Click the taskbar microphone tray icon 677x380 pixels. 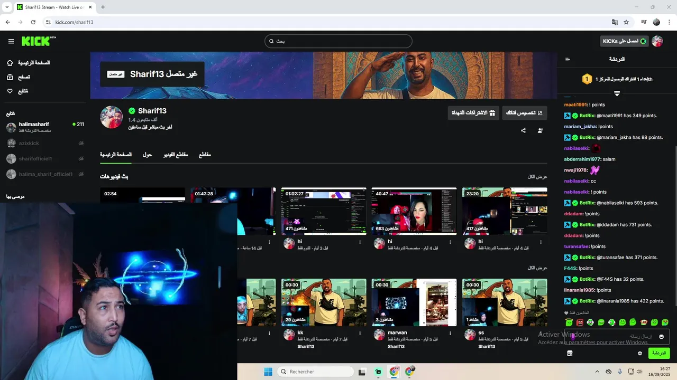coord(619,372)
